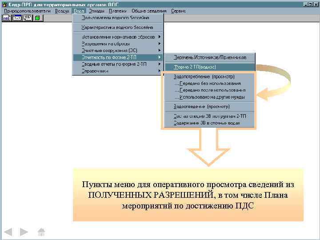The image size is (320, 240).
Task: Open the Платежи menu
Action: pos(118,11)
